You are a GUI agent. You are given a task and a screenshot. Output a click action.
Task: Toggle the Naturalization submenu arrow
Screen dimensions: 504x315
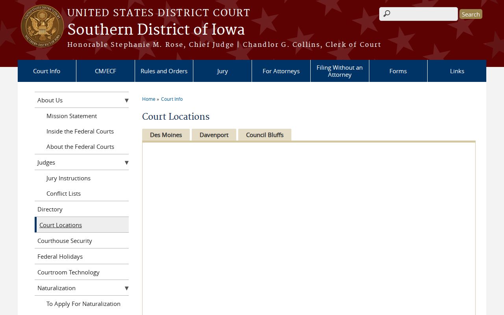[x=126, y=288]
